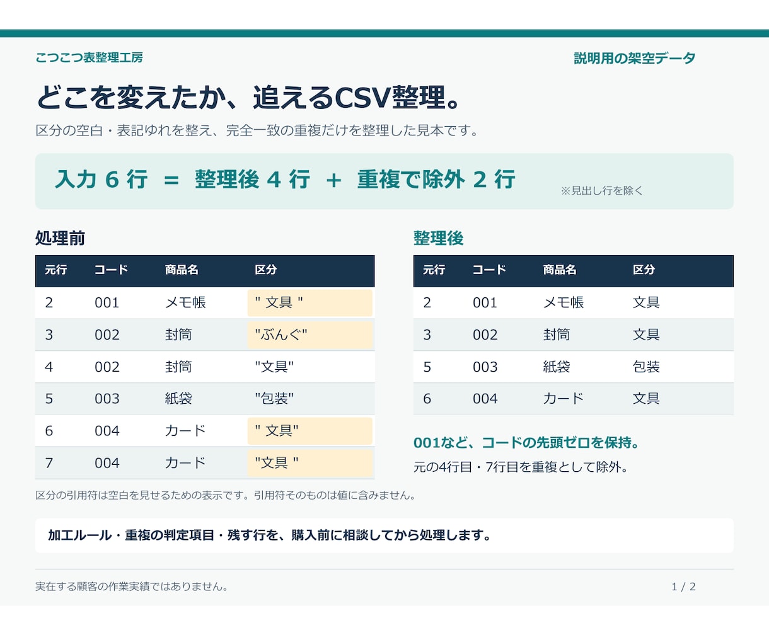Click the 処理前 section heading

pyautogui.click(x=60, y=238)
